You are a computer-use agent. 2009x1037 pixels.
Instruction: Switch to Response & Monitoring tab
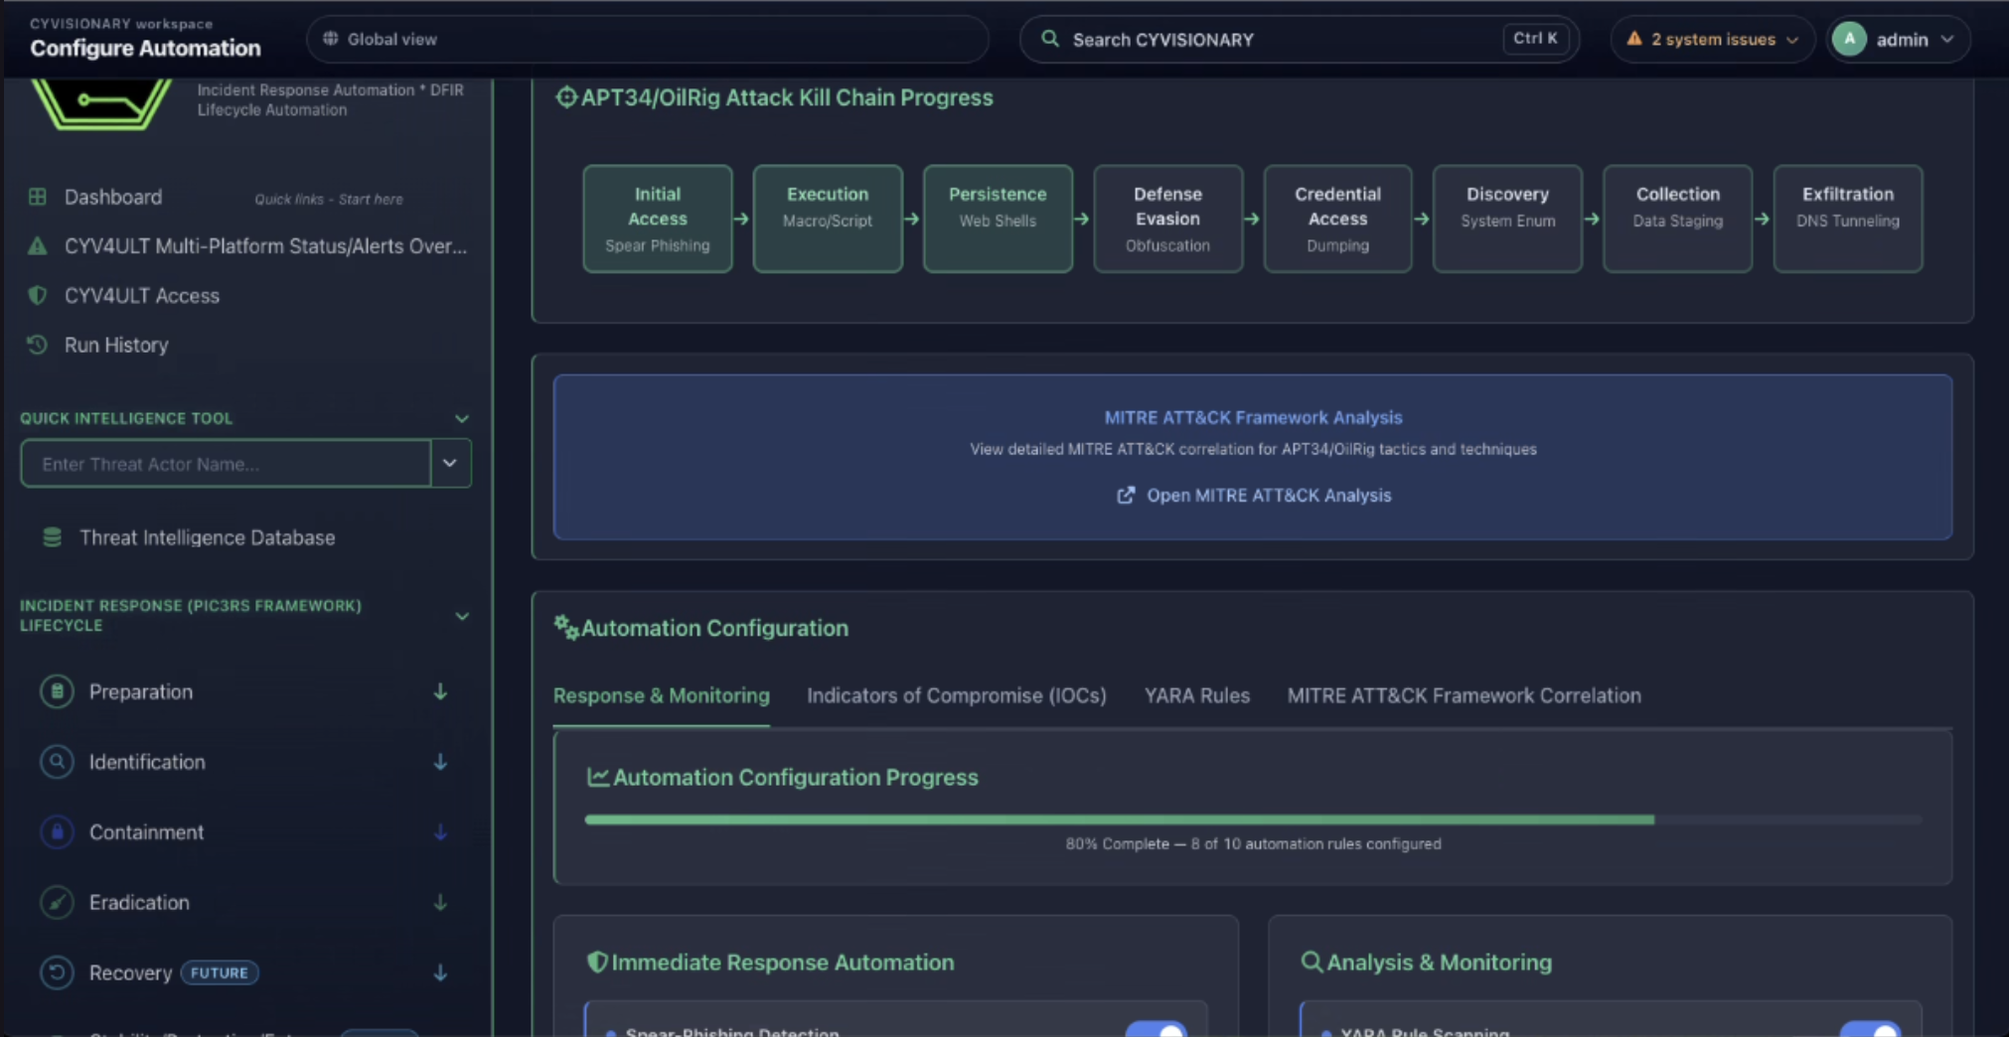click(662, 695)
